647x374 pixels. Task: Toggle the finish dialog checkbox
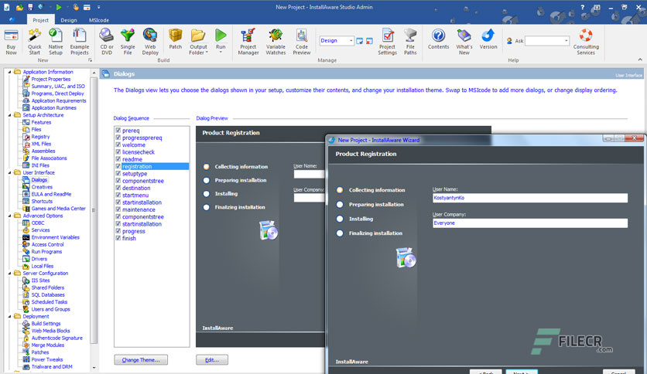click(x=118, y=238)
